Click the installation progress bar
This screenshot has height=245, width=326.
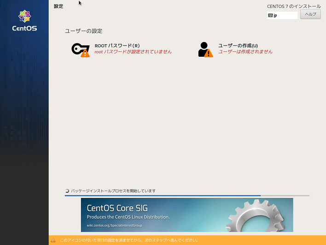187,196
